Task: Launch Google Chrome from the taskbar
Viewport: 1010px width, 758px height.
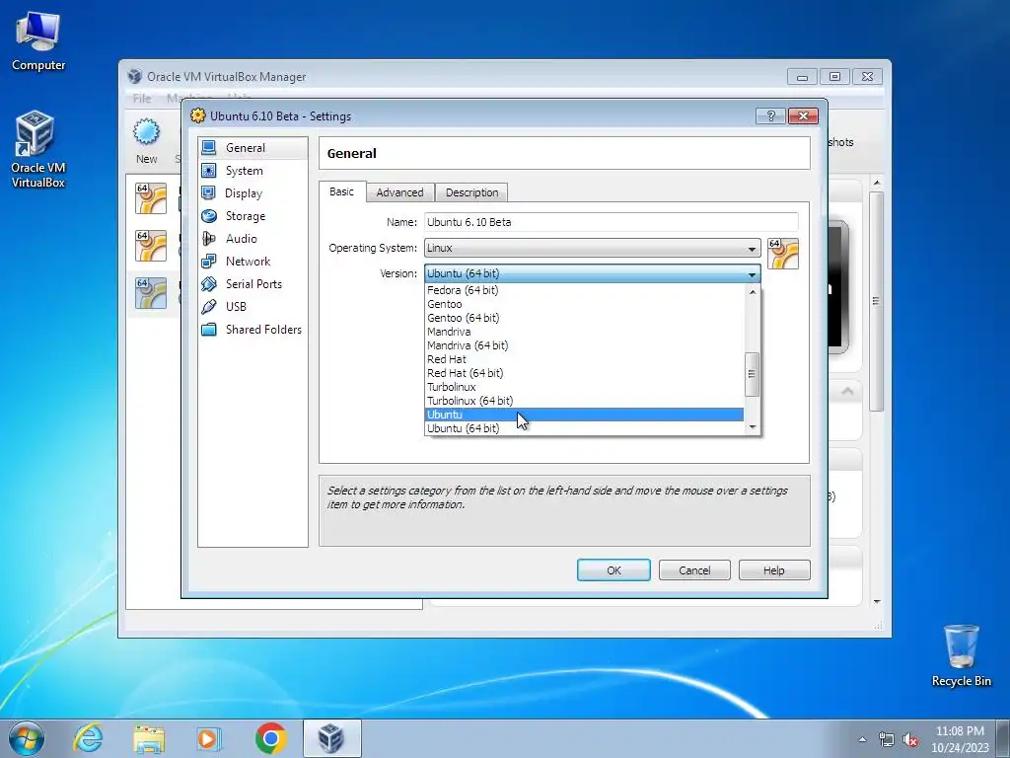Action: (x=271, y=738)
